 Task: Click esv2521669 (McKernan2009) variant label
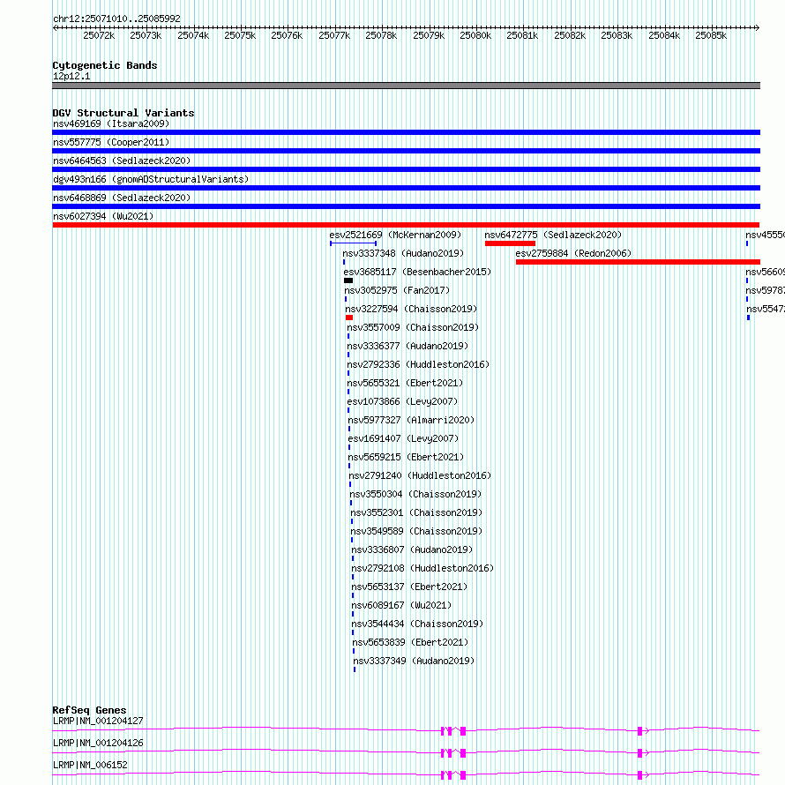pyautogui.click(x=395, y=235)
